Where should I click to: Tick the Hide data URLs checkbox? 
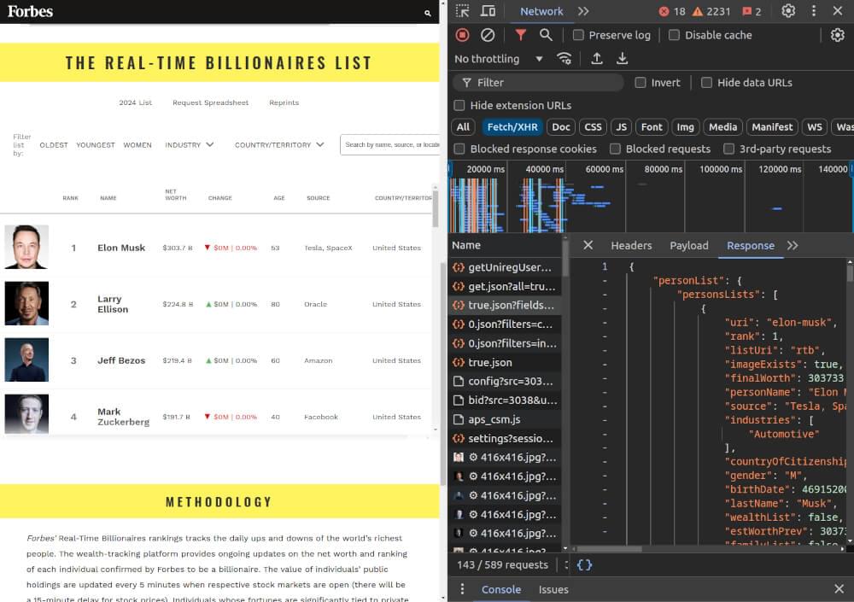pyautogui.click(x=706, y=83)
